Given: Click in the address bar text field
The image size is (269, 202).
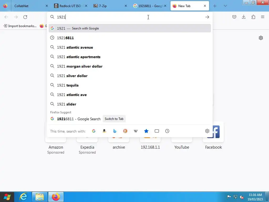Looking at the screenshot, I should [130, 17].
